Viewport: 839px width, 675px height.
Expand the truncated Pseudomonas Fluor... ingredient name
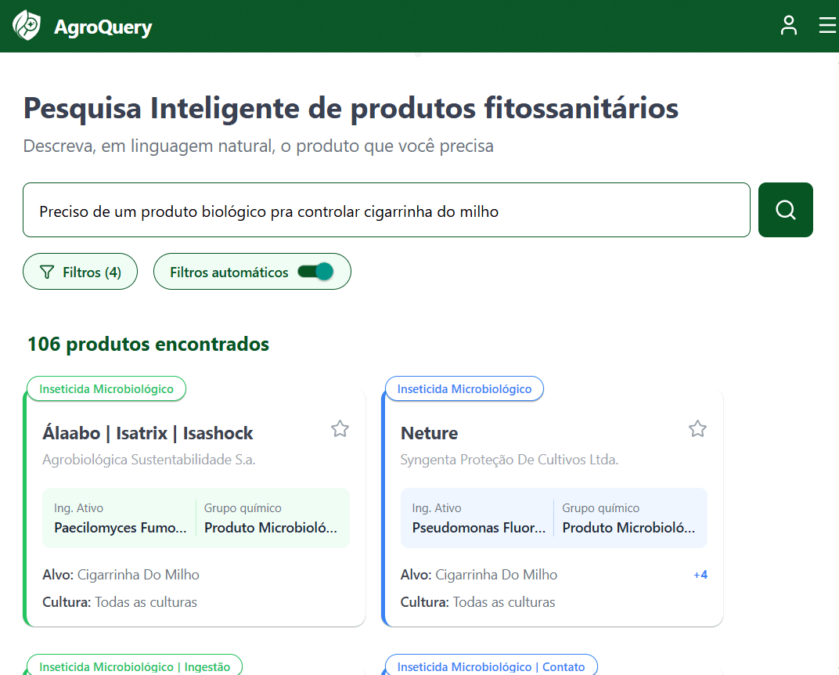click(479, 527)
